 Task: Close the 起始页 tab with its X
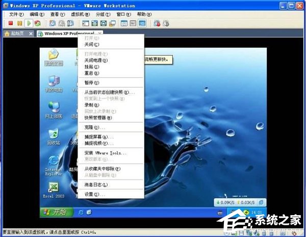pyautogui.click(x=31, y=34)
